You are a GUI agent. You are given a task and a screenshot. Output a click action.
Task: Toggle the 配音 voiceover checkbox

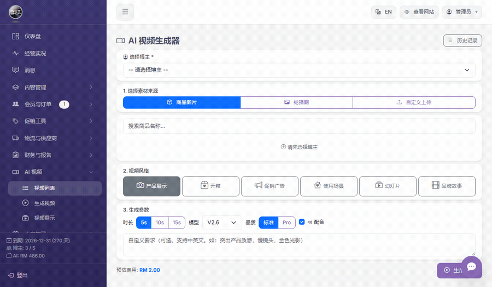302,222
